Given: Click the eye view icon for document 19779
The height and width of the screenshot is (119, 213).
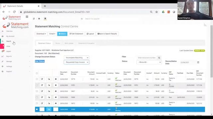Looking at the screenshot, I should click(56, 79).
